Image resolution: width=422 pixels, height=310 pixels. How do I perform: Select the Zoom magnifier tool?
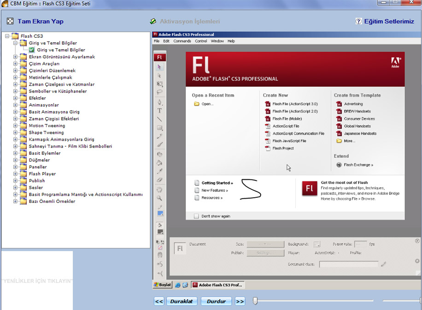coord(160,198)
